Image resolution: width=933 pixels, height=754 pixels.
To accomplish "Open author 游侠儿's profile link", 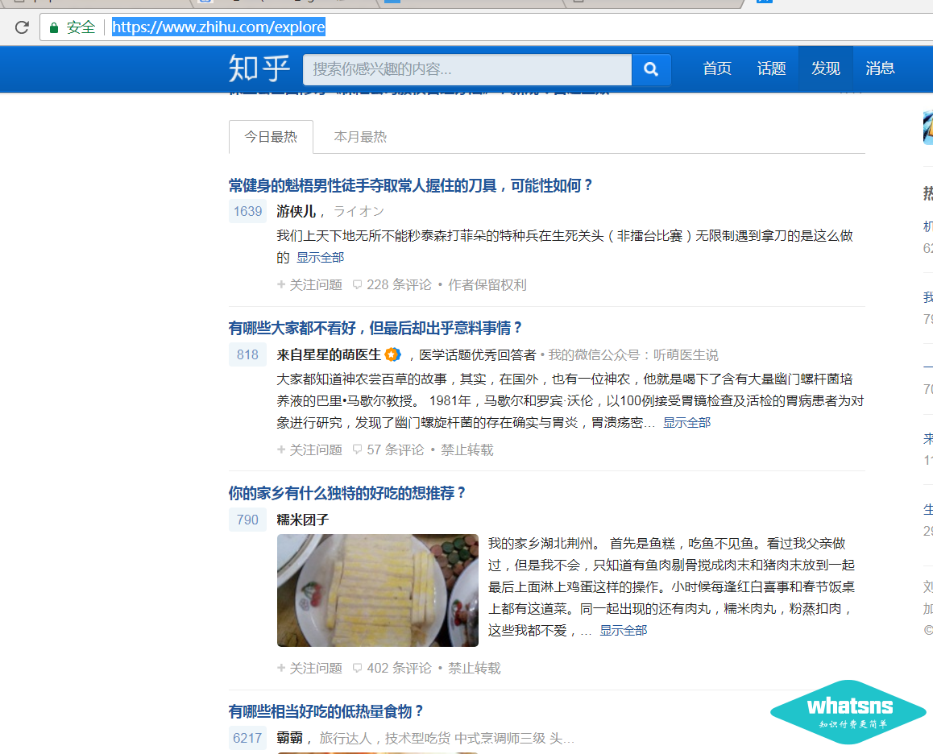I will [x=296, y=211].
